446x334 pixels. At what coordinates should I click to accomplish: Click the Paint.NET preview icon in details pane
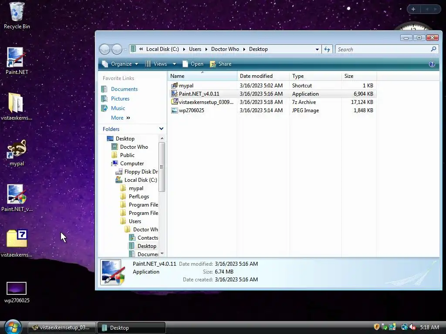tap(113, 272)
